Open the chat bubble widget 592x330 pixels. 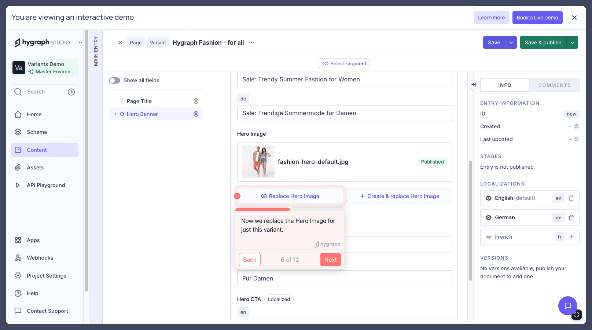[568, 306]
